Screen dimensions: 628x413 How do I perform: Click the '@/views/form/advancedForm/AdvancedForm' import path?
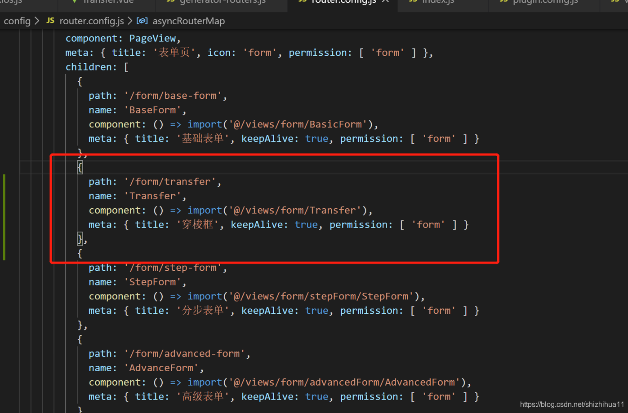pyautogui.click(x=345, y=382)
